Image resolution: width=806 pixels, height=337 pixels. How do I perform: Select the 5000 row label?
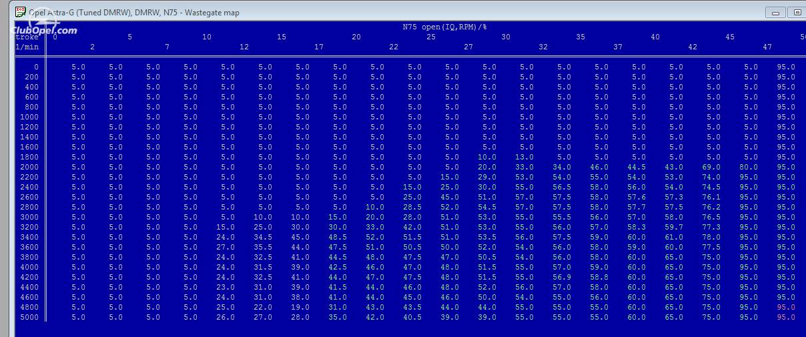click(x=29, y=318)
